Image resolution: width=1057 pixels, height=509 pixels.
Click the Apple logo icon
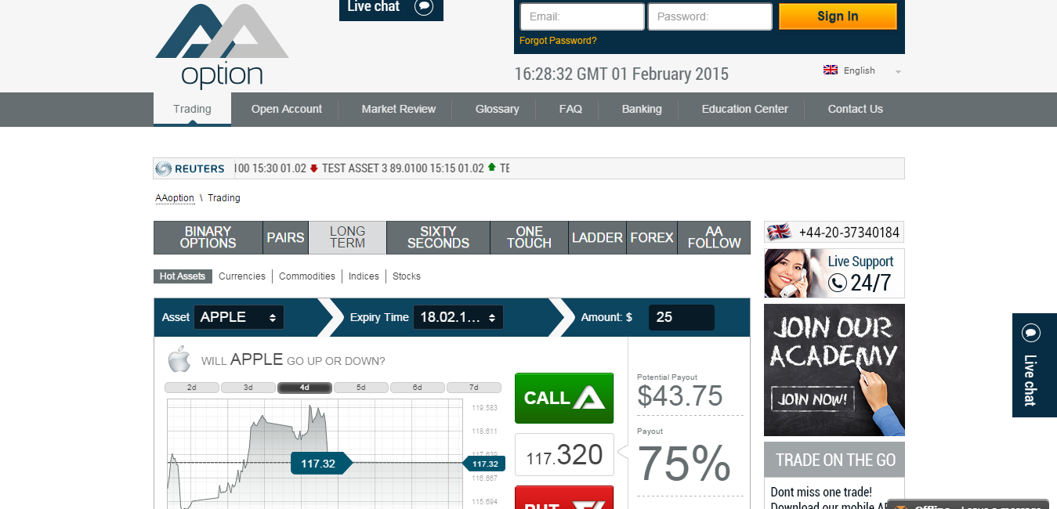[x=179, y=359]
